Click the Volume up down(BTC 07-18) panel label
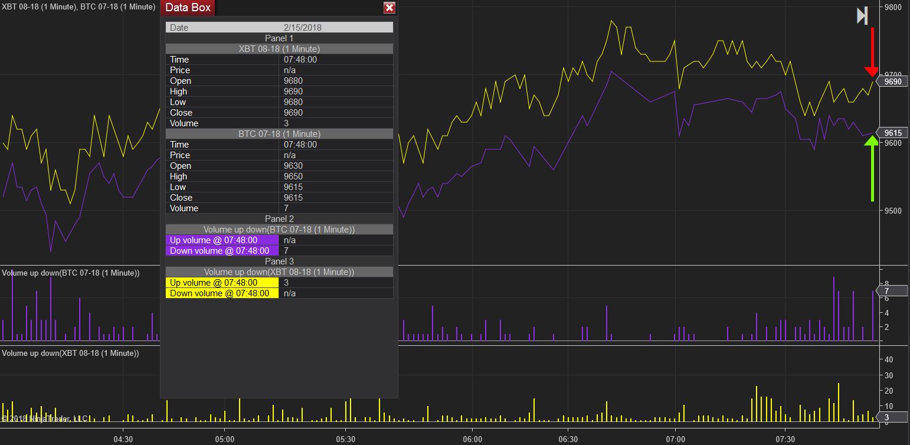The height and width of the screenshot is (445, 910). (71, 273)
